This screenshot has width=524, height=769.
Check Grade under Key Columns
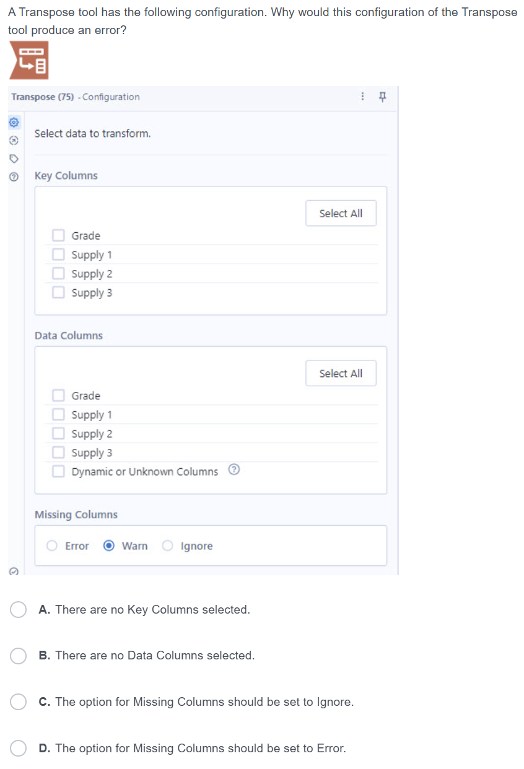point(58,235)
